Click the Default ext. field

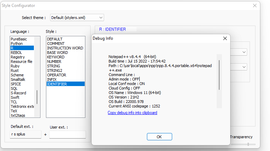[x=26, y=134]
